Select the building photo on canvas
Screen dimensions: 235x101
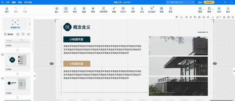click(178, 66)
